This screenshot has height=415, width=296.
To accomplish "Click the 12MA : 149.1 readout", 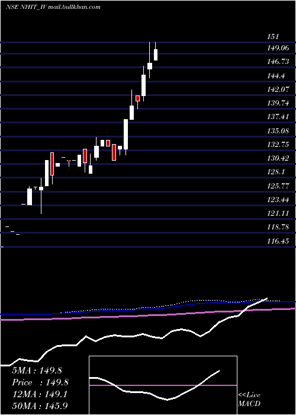I will [x=40, y=394].
